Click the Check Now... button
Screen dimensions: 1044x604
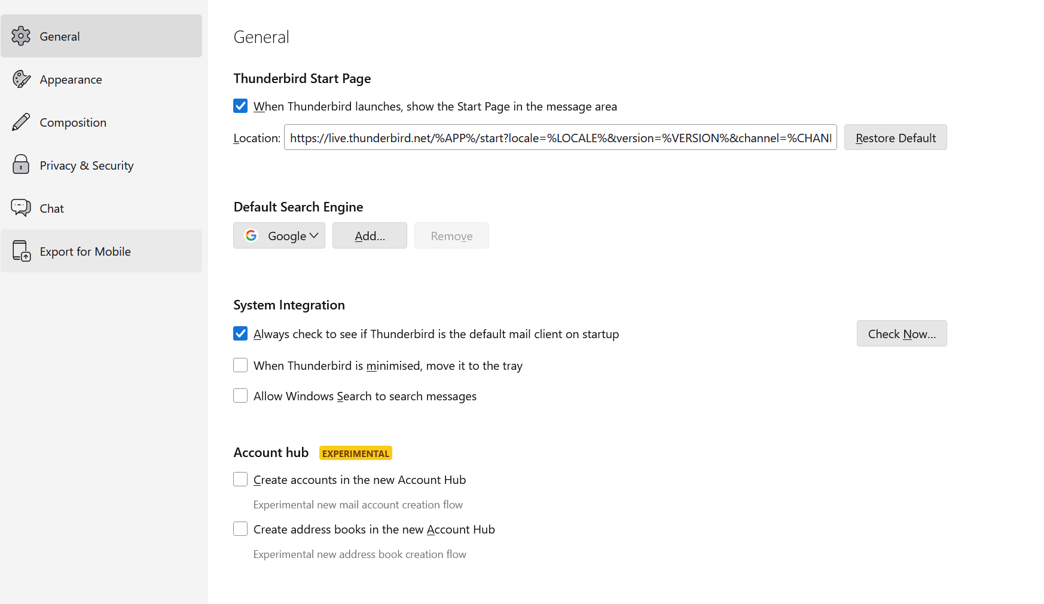click(901, 333)
